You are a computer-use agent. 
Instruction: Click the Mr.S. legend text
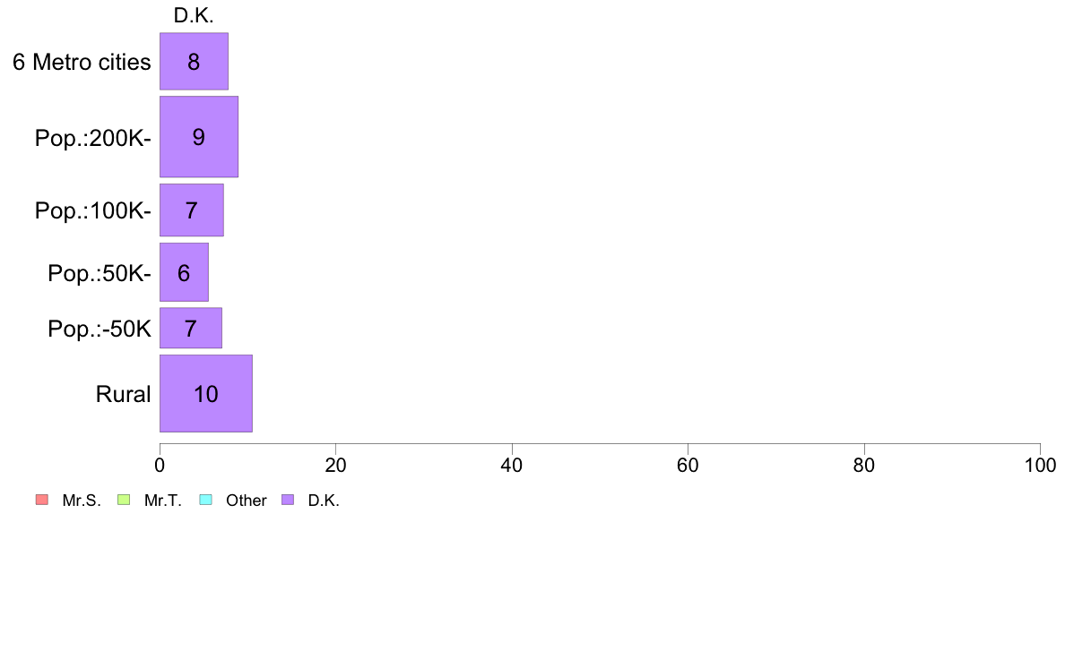point(82,501)
